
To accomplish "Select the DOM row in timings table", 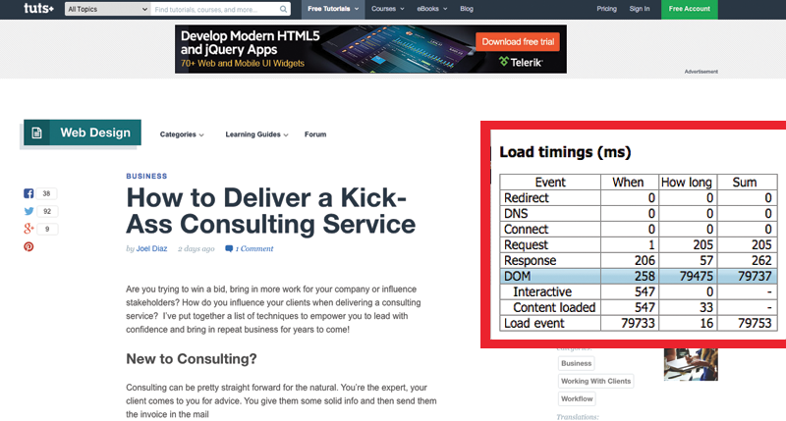I will [x=639, y=277].
